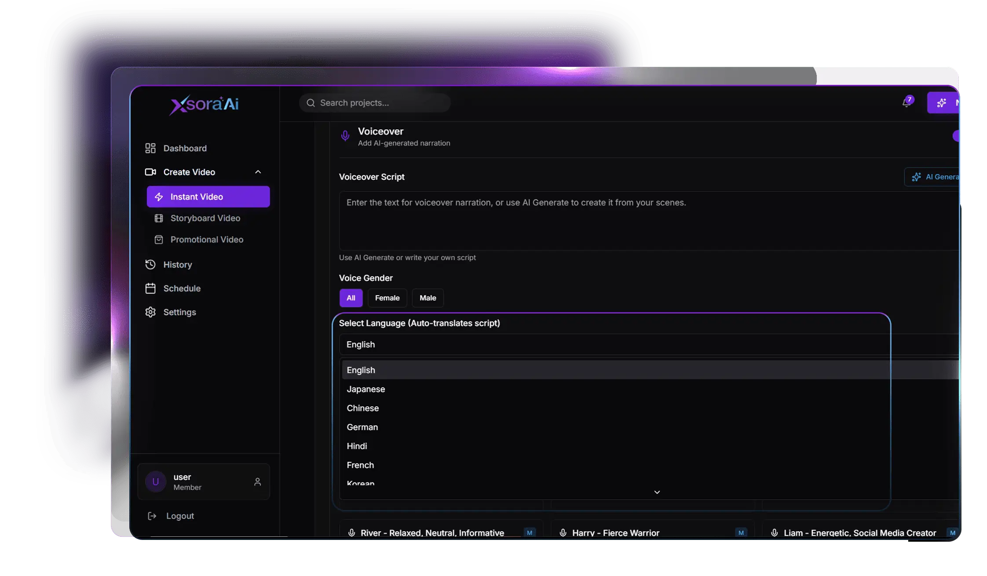Open the notifications bell icon
Viewport: 987px width, 576px height.
907,102
